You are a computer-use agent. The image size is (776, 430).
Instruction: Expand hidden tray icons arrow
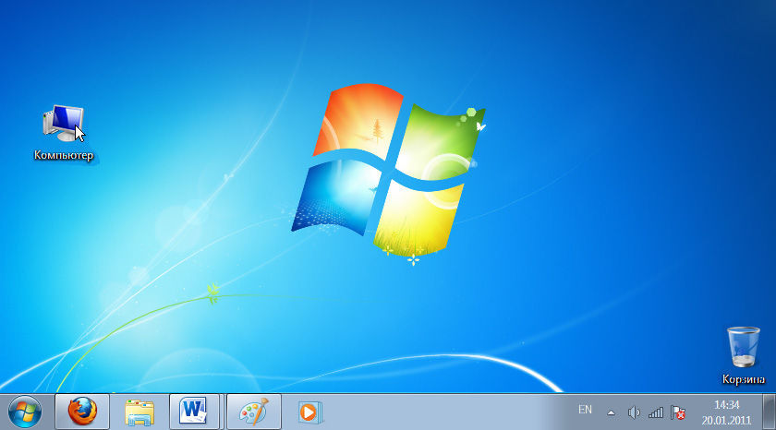(611, 412)
